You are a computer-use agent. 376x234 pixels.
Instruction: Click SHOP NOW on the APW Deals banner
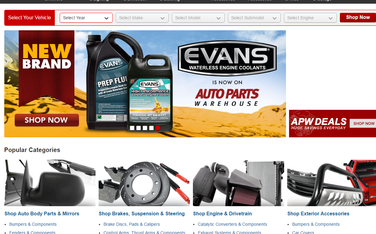[363, 124]
